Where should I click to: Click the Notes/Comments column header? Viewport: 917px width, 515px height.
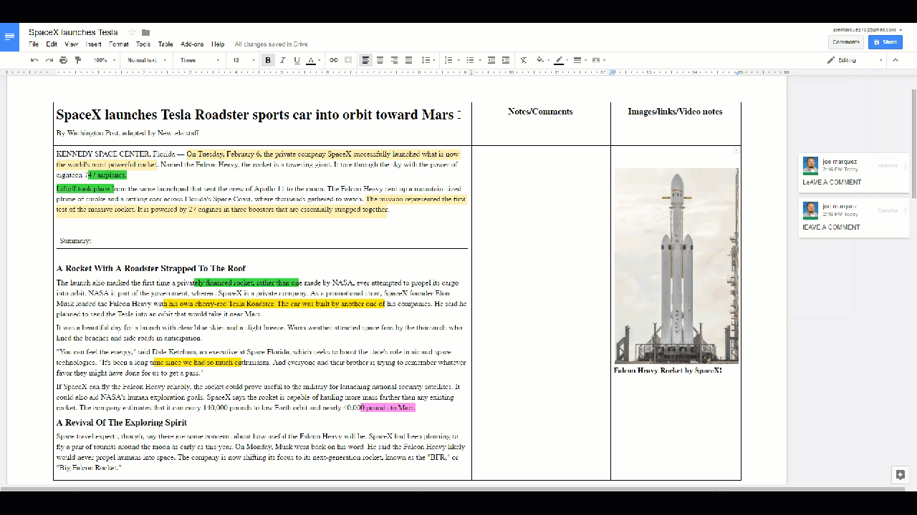[x=540, y=112]
